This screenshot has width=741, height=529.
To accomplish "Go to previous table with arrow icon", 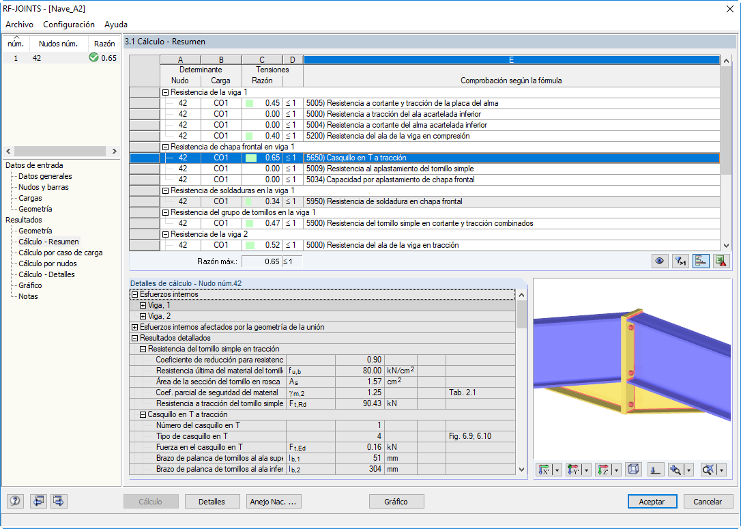I will 38,501.
